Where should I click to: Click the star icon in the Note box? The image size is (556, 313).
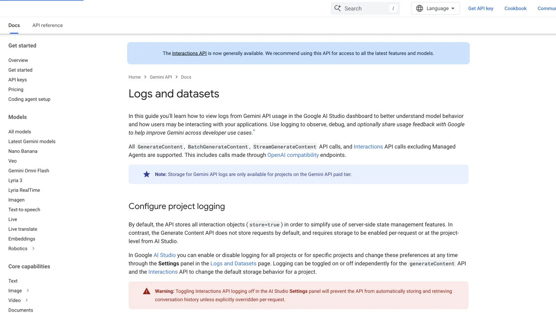[x=147, y=174]
